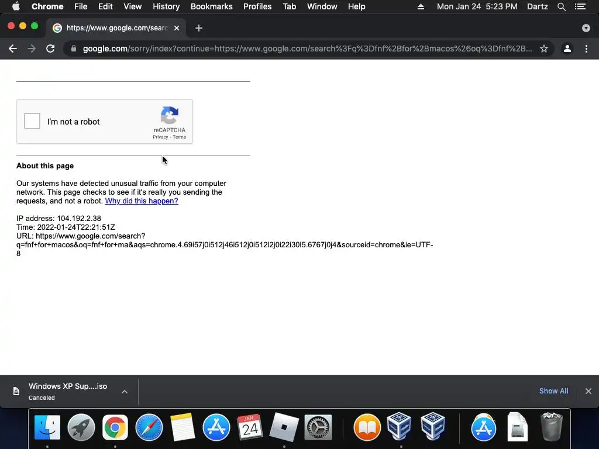Open the Applications folder in Dock

click(x=483, y=427)
